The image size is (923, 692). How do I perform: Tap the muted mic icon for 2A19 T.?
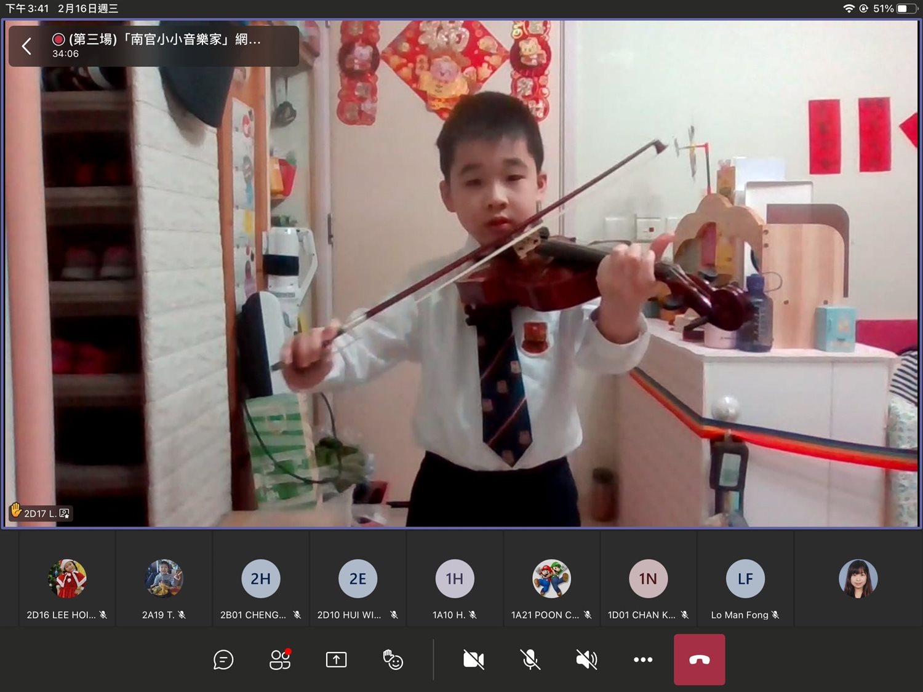click(x=182, y=615)
